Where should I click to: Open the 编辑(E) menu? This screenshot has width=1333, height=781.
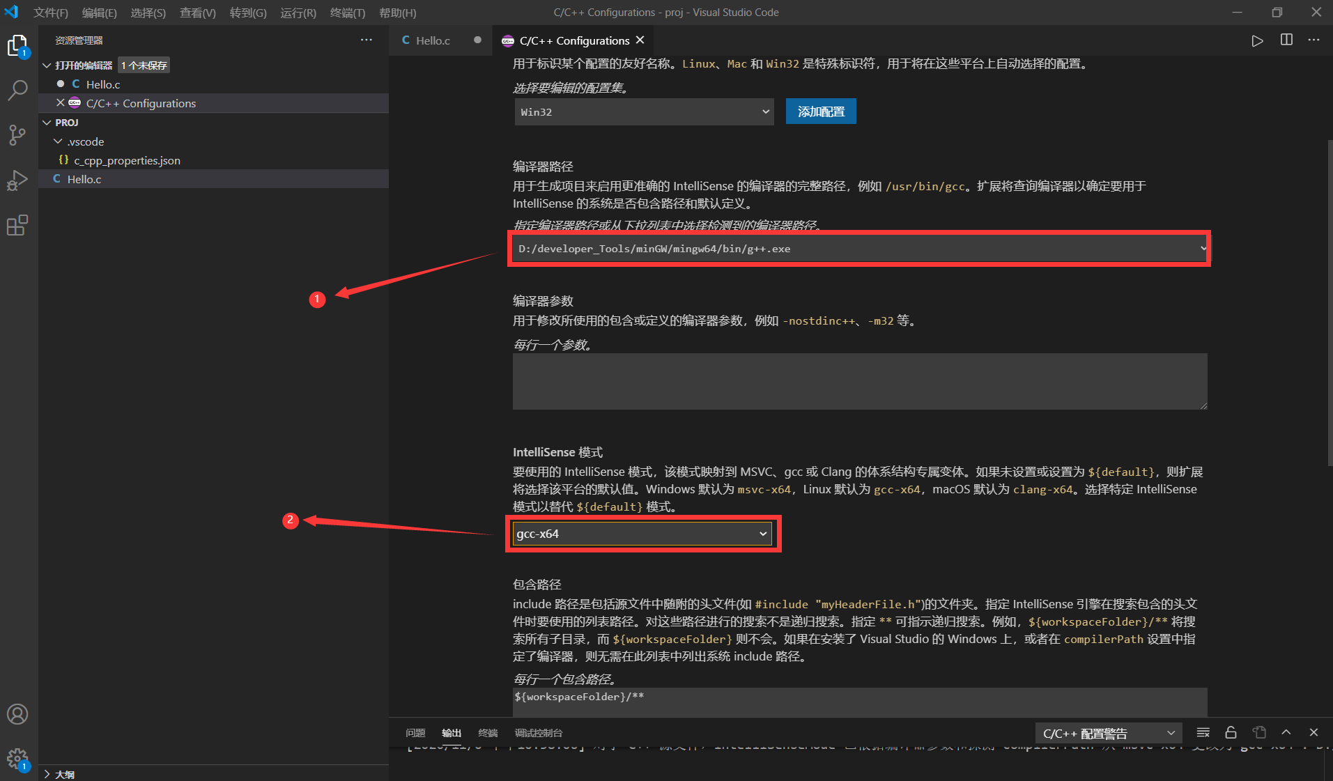coord(100,13)
